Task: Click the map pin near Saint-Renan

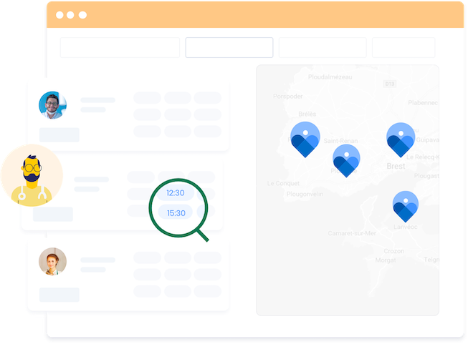Action: (x=305, y=138)
